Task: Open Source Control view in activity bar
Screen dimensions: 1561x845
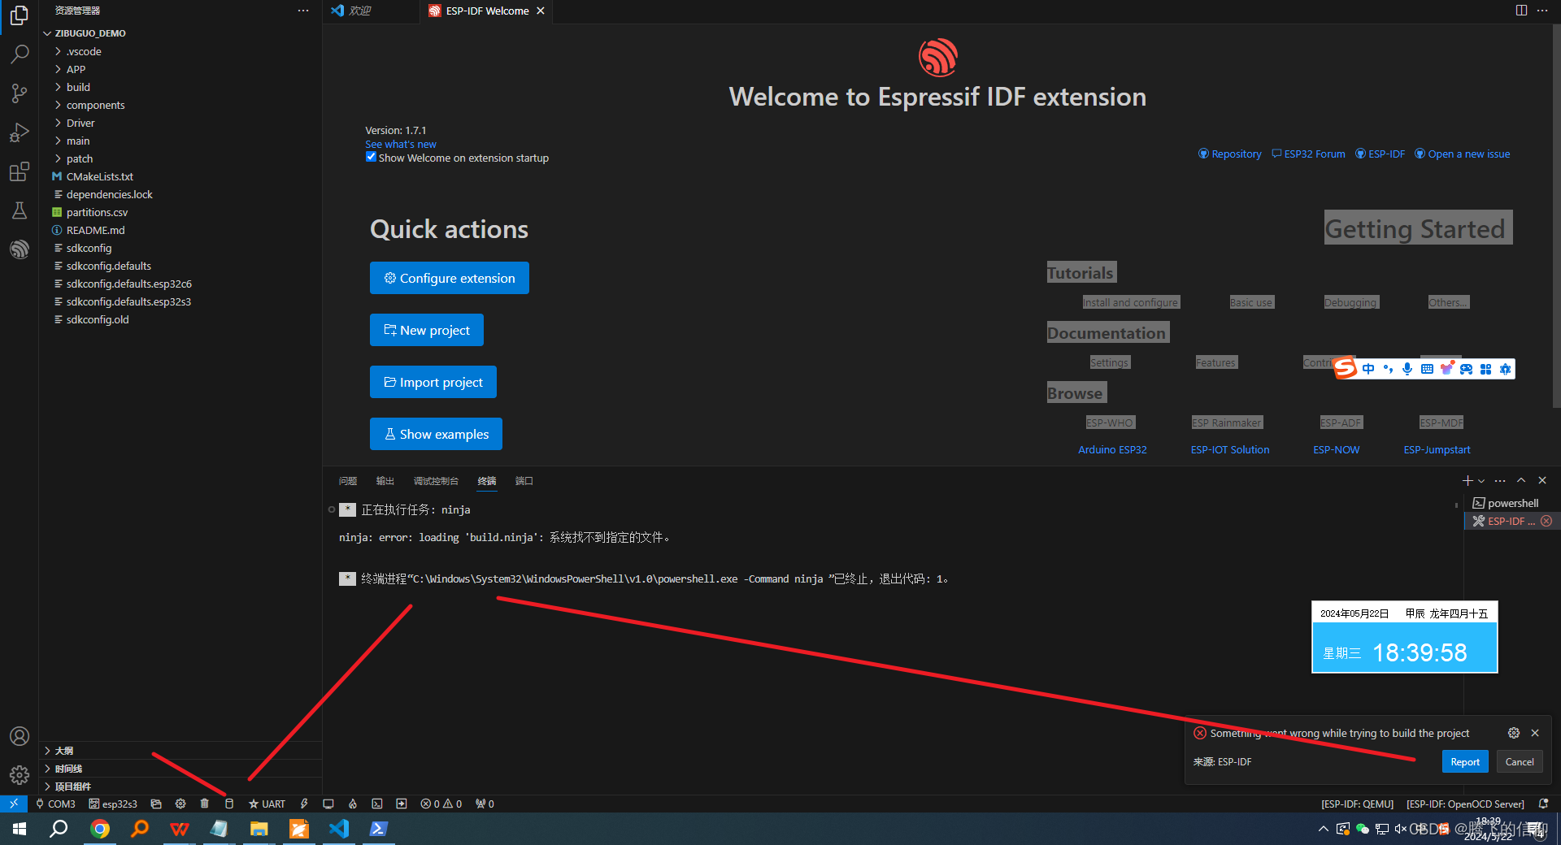Action: (20, 93)
